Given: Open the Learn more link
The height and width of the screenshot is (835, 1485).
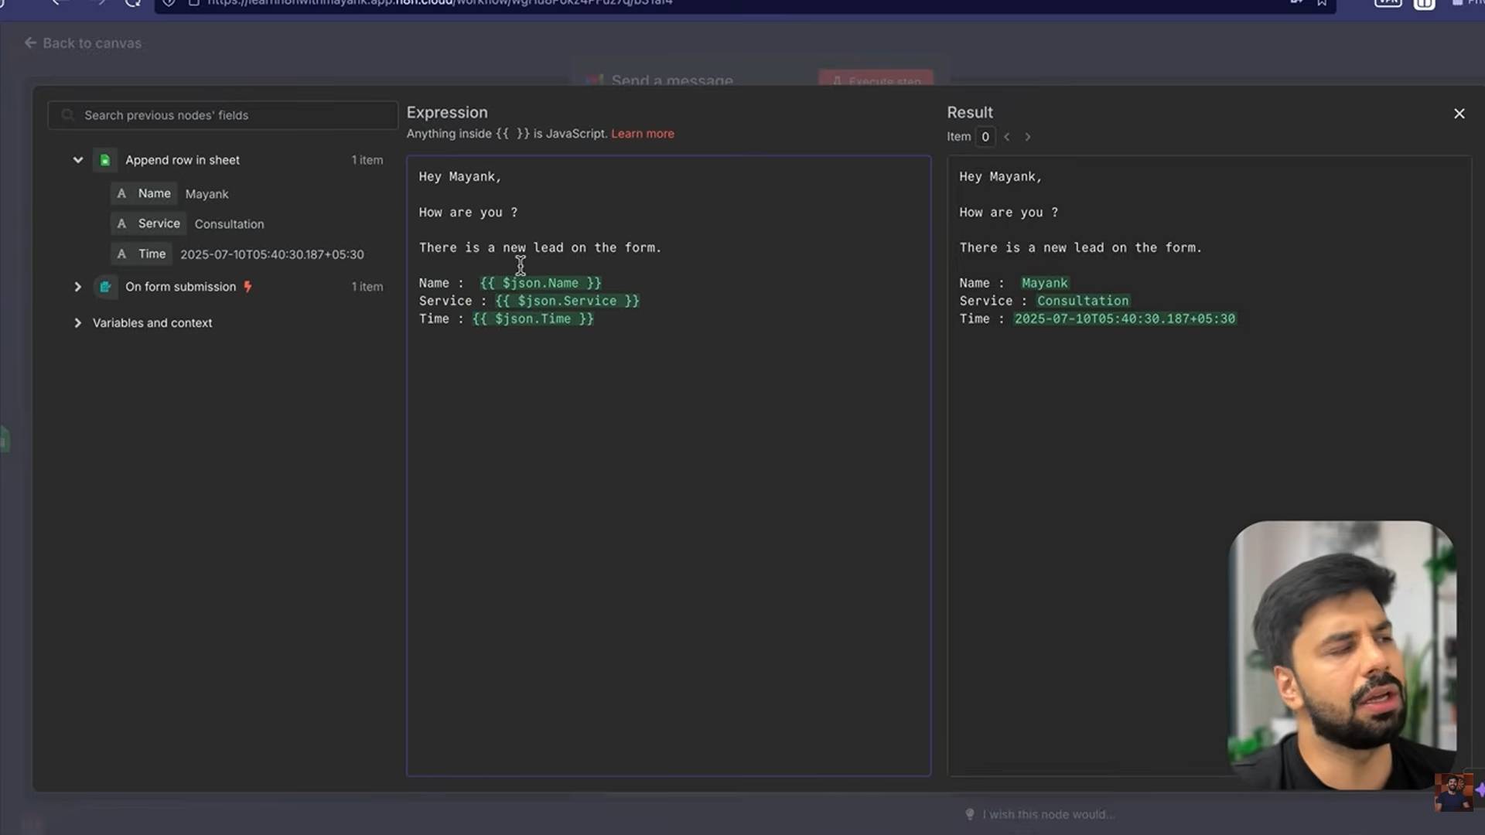Looking at the screenshot, I should coord(643,134).
